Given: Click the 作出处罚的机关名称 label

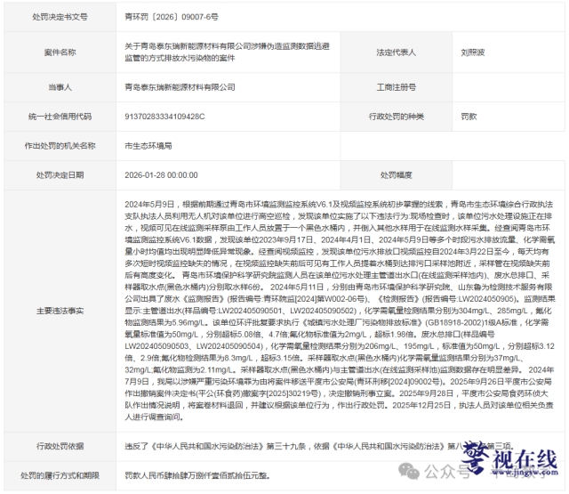Looking at the screenshot, I should 60,146.
